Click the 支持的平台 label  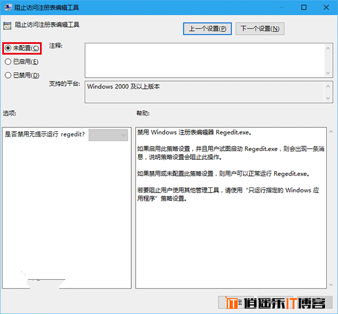coord(64,83)
